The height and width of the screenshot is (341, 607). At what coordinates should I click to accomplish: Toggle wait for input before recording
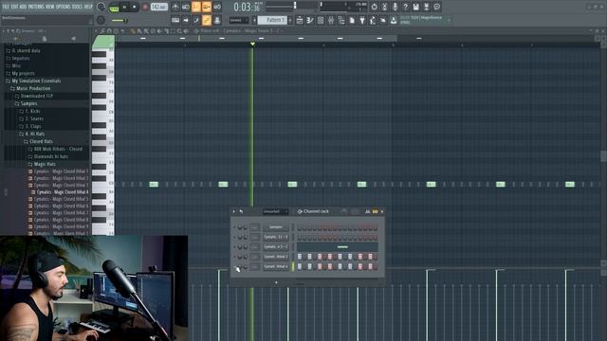(186, 7)
